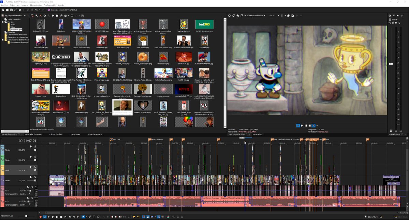The height and width of the screenshot is (220, 409).
Task: Adjust the Nivel slider on the third video track
Action: pos(35,170)
